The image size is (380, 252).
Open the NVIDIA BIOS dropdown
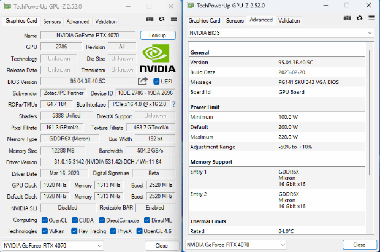(281, 33)
